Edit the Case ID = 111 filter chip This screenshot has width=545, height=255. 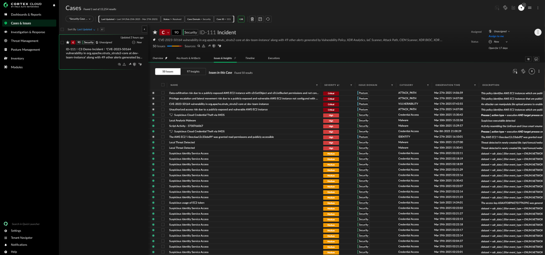tap(224, 19)
